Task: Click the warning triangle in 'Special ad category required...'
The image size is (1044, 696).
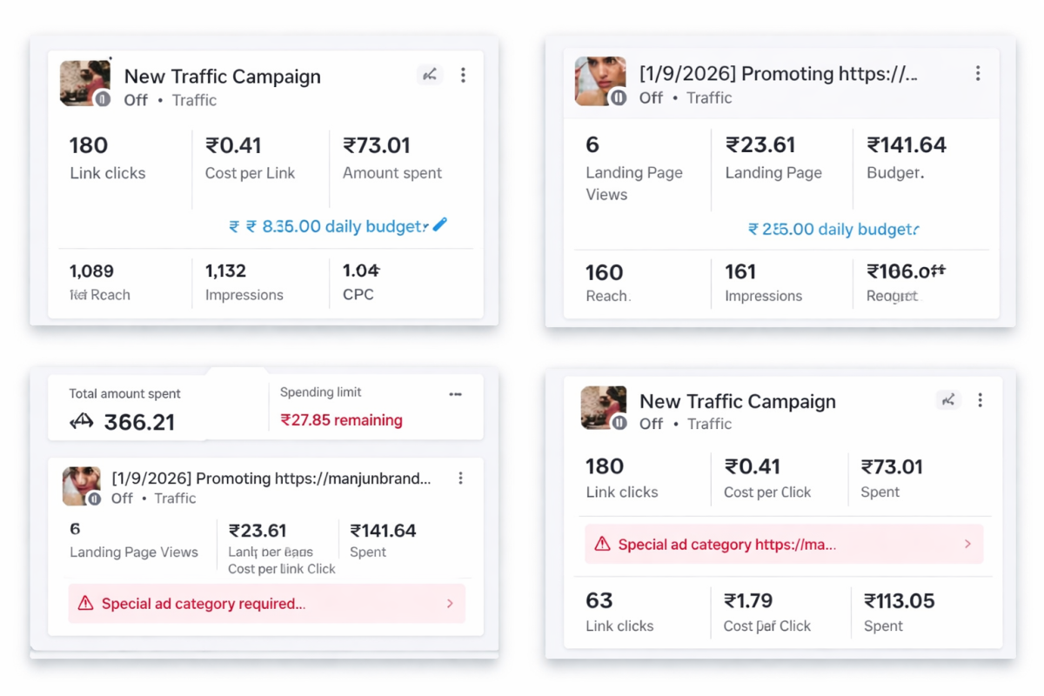Action: click(85, 604)
